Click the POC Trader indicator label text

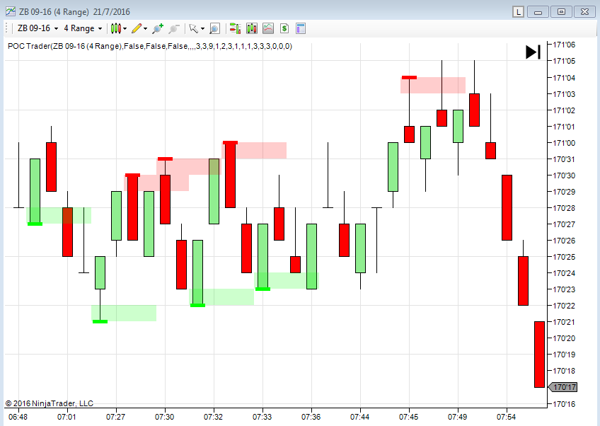[149, 46]
